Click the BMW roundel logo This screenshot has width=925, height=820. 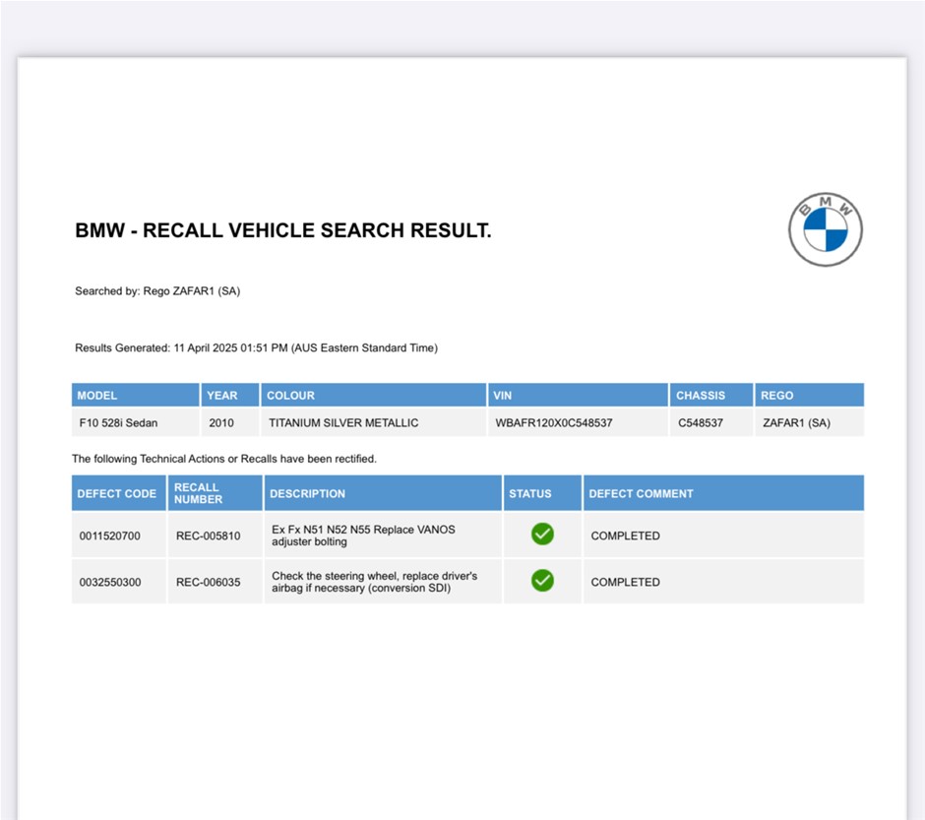825,229
